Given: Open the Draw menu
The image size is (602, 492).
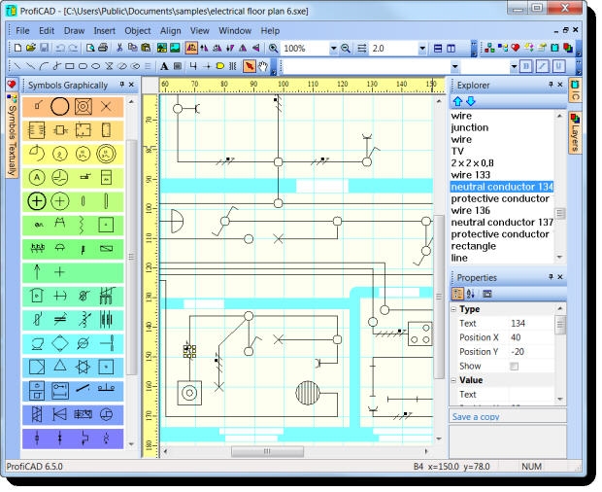Looking at the screenshot, I should 74,31.
